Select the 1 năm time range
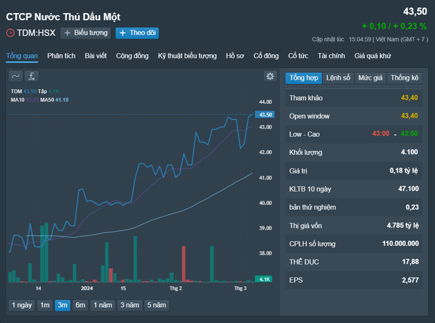Image resolution: width=435 pixels, height=323 pixels. tap(103, 306)
